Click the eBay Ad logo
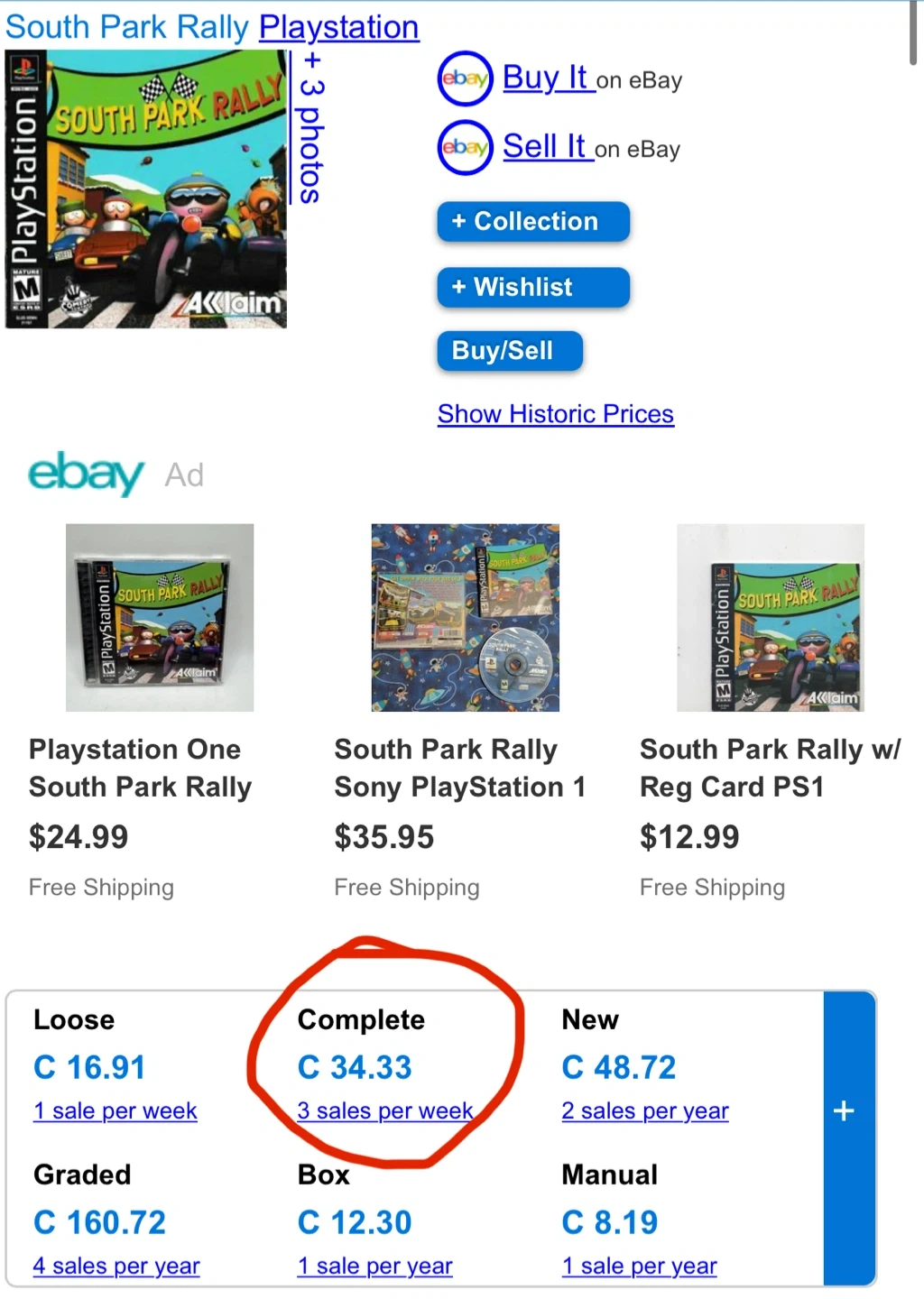924x1299 pixels. tap(87, 473)
